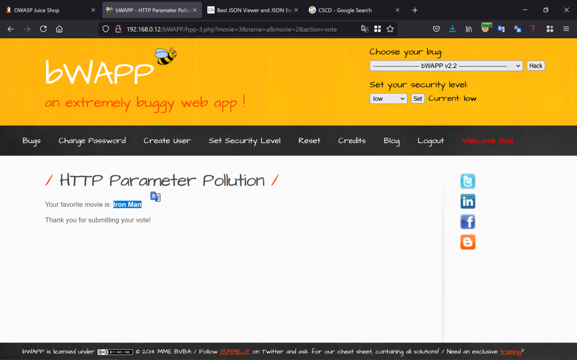Open a new browser tab

[415, 10]
